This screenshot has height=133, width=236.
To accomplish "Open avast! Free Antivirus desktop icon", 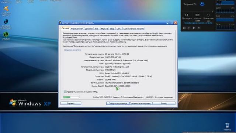I will pyautogui.click(x=6, y=11).
